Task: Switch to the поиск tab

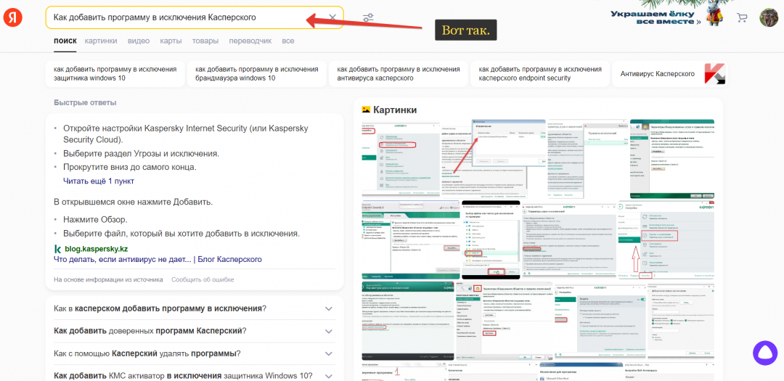Action: click(65, 41)
